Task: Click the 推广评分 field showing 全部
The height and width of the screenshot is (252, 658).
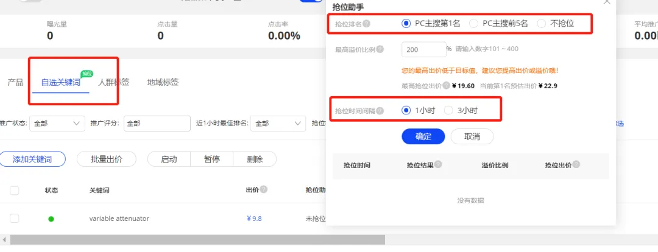Action: click(x=157, y=124)
